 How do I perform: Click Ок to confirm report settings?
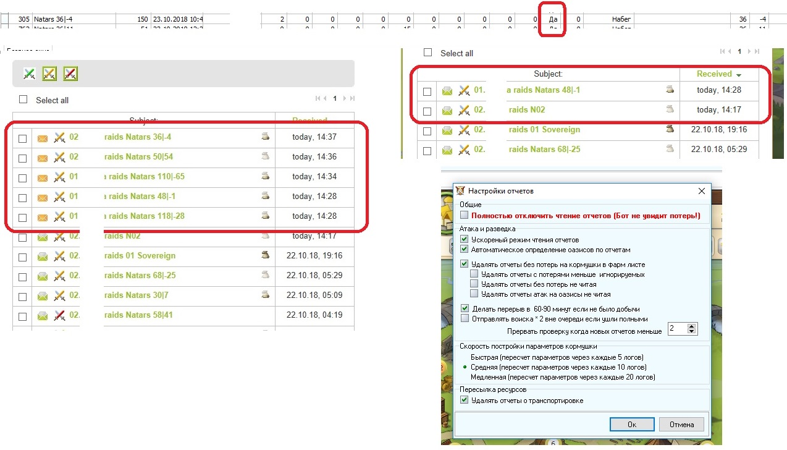(x=631, y=424)
